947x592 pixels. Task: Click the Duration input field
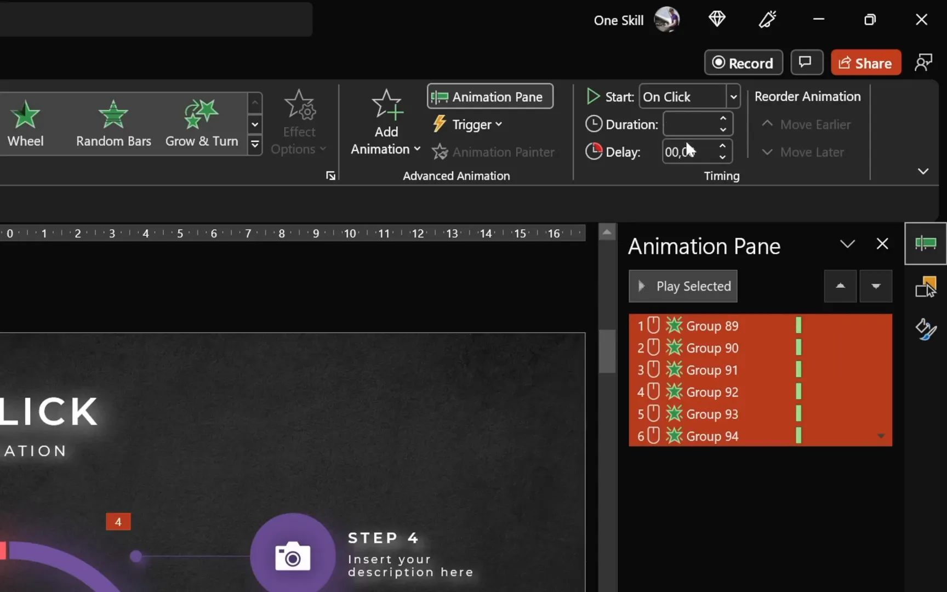(x=689, y=124)
